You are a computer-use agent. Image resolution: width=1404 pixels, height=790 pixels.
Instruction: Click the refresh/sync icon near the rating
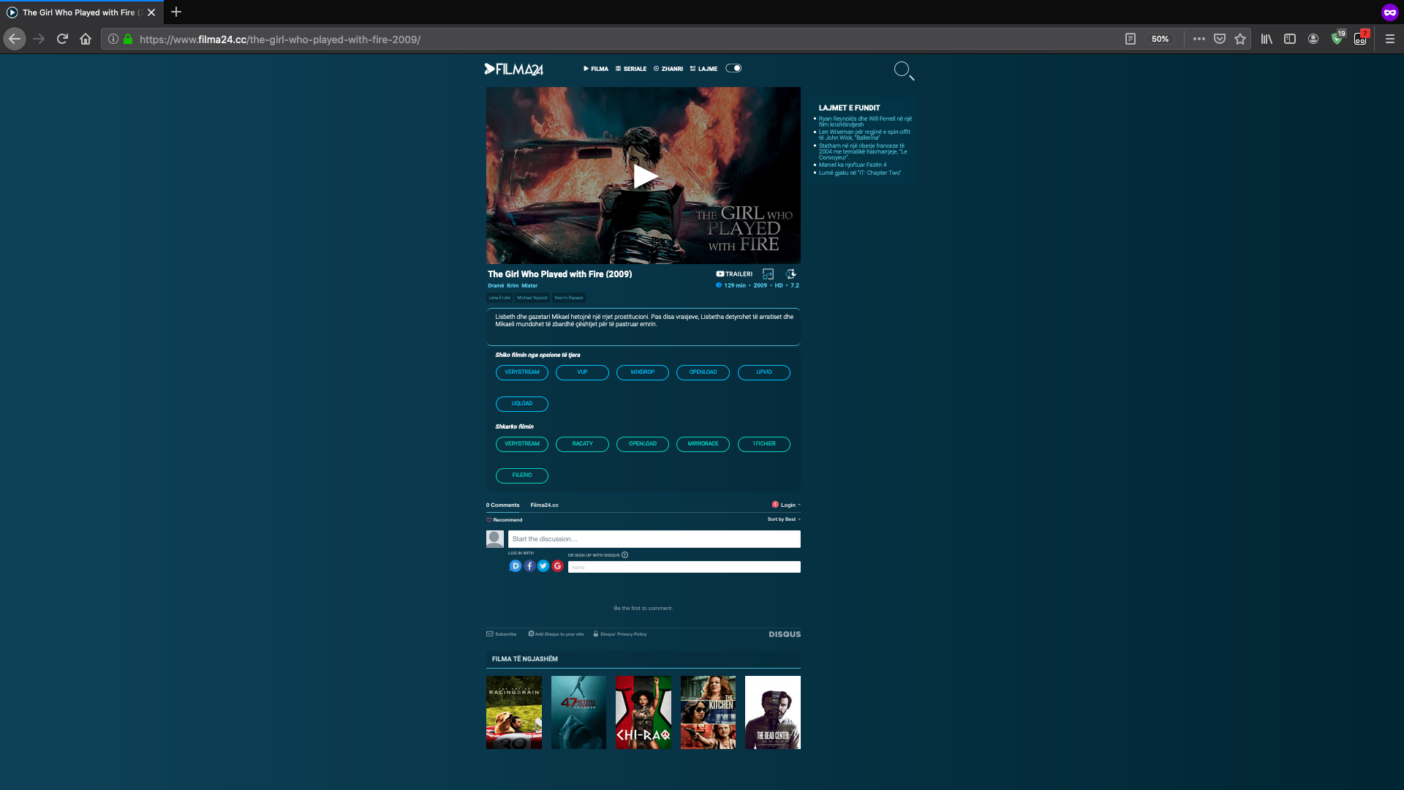[x=790, y=274]
